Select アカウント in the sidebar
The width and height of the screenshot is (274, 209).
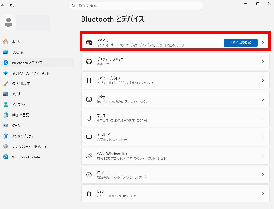click(37, 104)
